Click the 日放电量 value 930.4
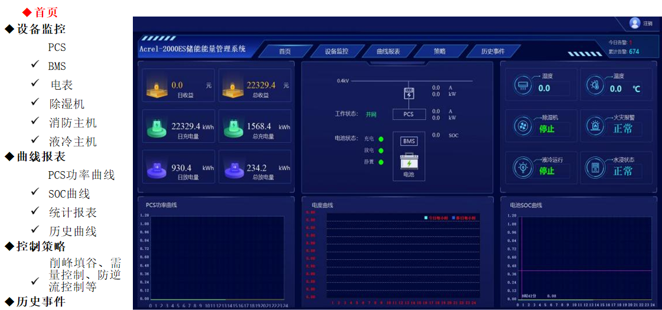 tap(181, 167)
